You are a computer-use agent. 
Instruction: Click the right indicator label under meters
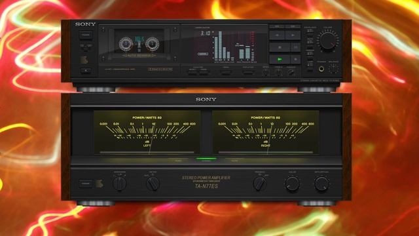coord(234,161)
